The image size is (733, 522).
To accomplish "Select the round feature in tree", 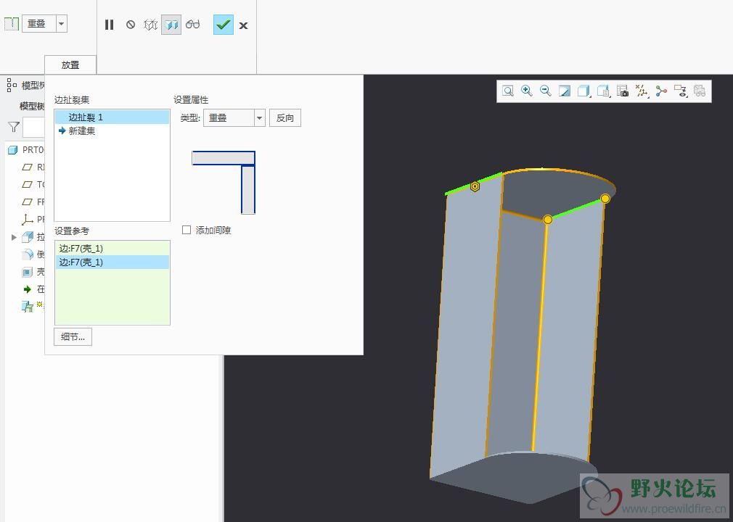I will click(33, 254).
